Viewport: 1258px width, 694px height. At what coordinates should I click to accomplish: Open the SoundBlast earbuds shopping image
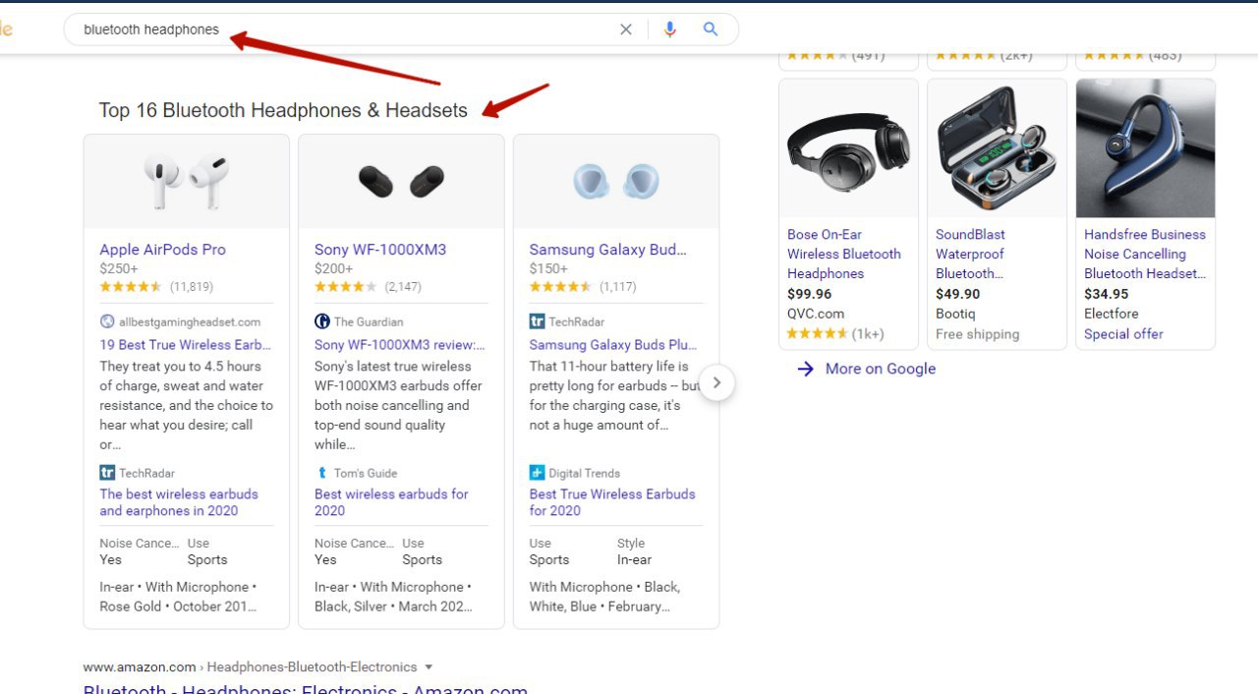[997, 148]
